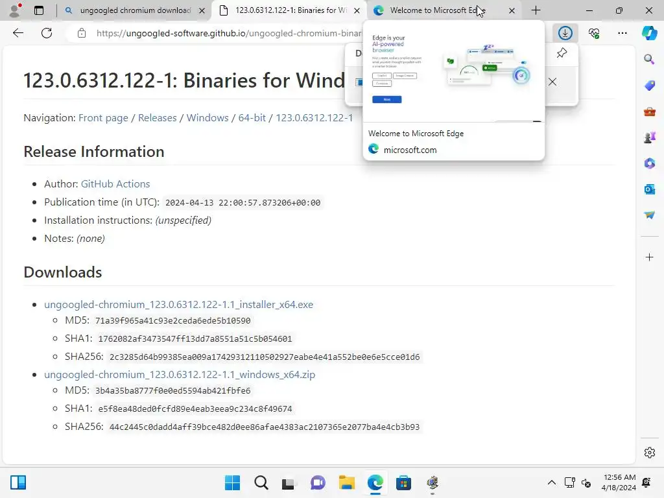Dismiss the download item with X
Viewport: 664px width, 498px height.
click(552, 82)
